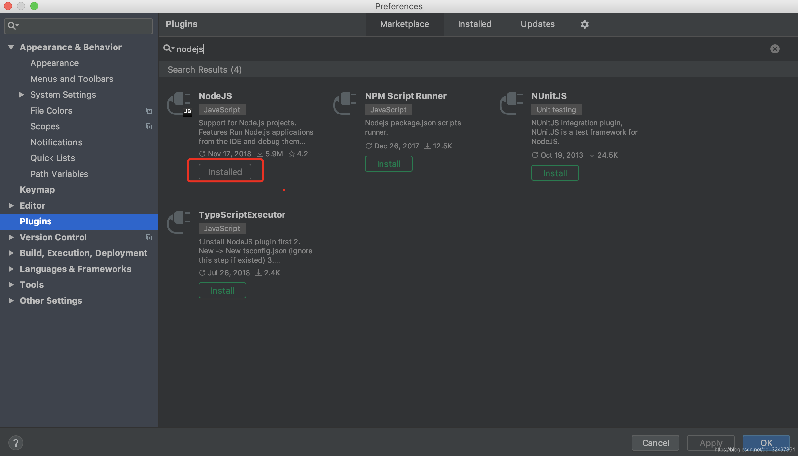The image size is (798, 456).
Task: Click the NodeJS 4.2 star rating
Action: point(298,154)
